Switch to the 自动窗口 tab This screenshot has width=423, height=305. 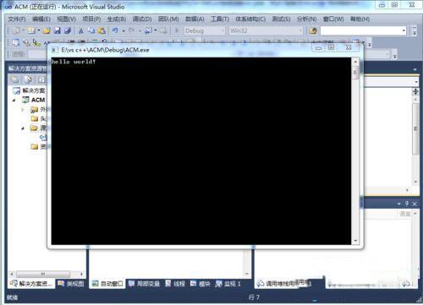pos(107,284)
